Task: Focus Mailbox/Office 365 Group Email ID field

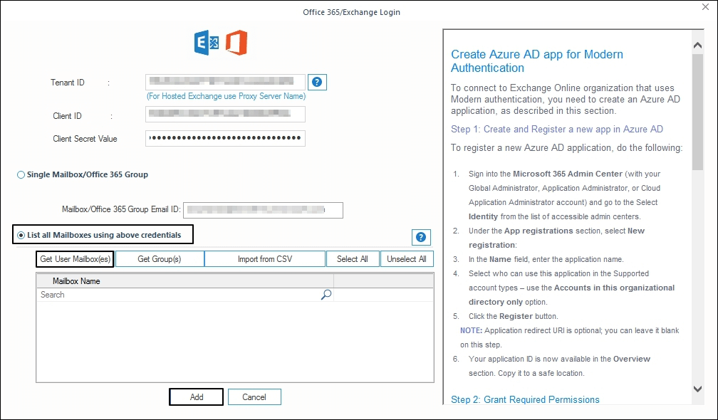Action: point(263,210)
